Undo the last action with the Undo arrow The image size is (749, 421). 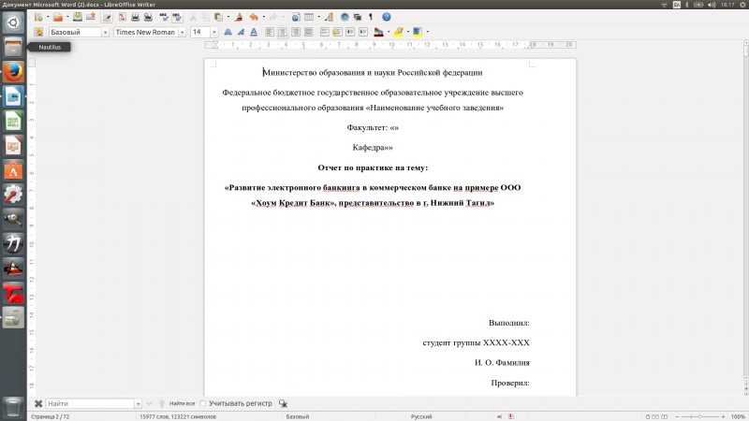[x=254, y=17]
